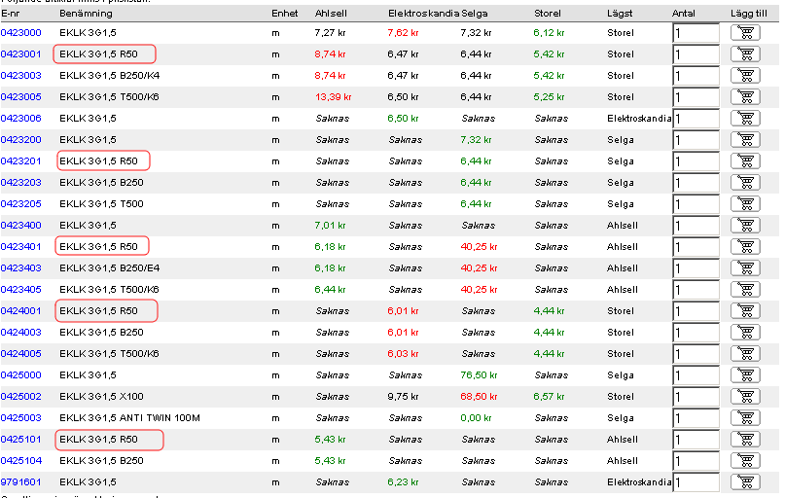The height and width of the screenshot is (498, 785).
Task: Click the 9791601 E-nr link
Action: pos(21,482)
